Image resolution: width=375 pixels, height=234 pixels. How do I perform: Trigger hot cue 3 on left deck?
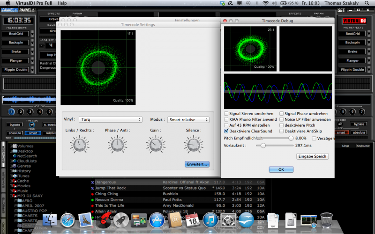[x=30, y=111]
